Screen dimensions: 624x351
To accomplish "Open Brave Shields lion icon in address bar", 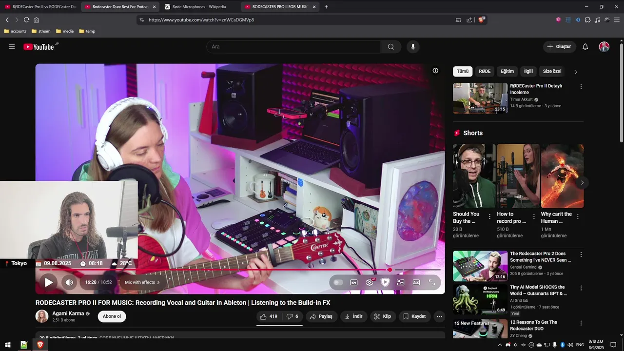I will [481, 20].
